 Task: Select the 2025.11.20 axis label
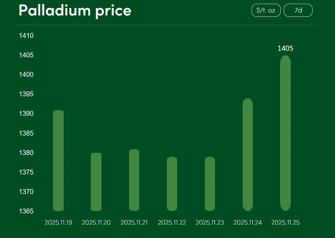(x=96, y=223)
